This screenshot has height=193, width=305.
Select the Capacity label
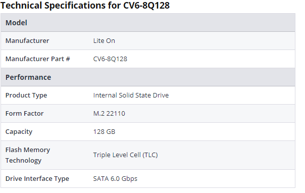click(19, 132)
